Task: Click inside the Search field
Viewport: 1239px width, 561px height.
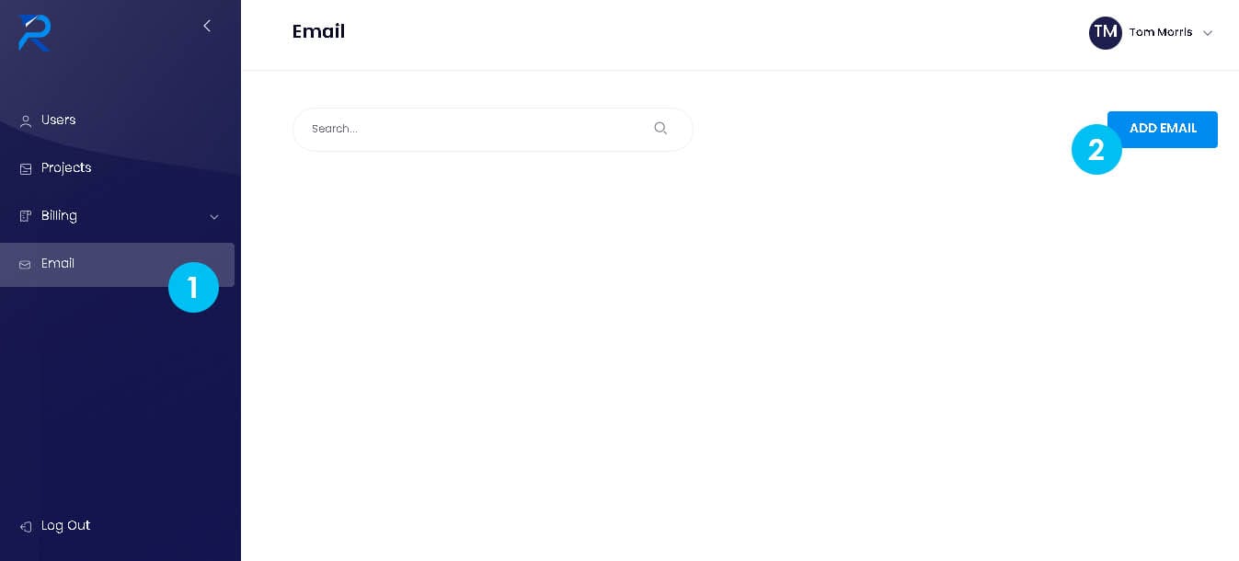Action: [460, 129]
